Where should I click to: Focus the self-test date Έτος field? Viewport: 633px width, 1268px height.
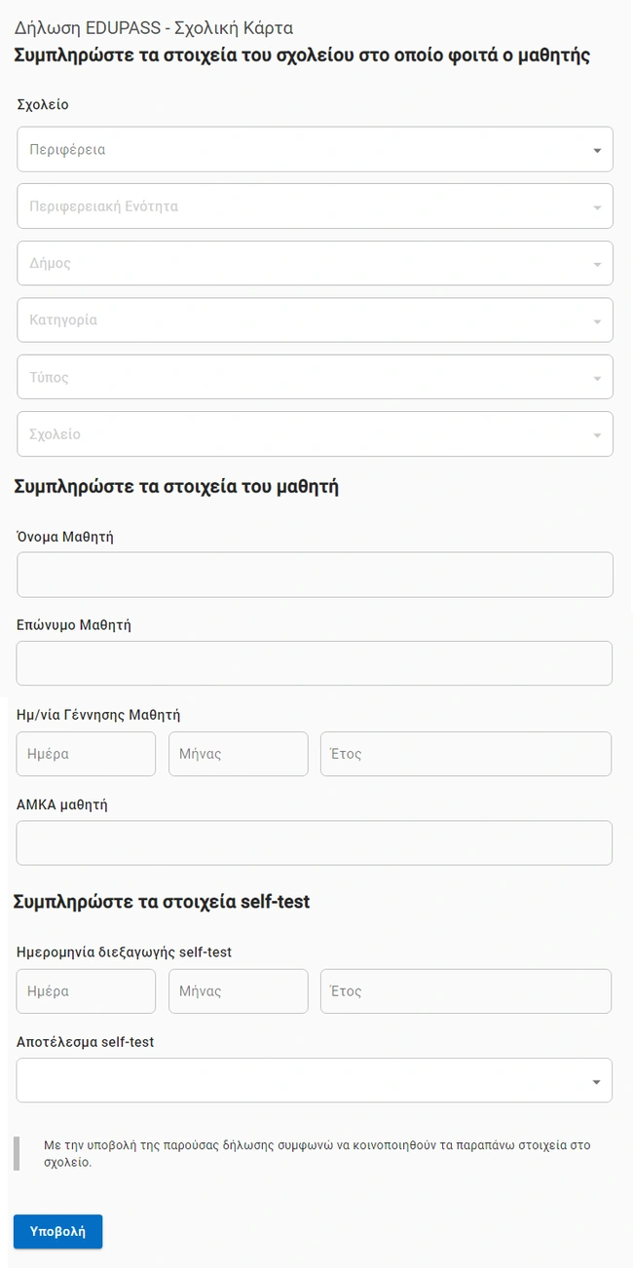click(465, 991)
